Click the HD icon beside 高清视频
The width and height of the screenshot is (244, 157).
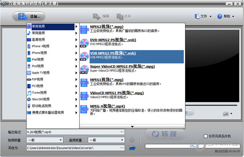pyautogui.click(x=29, y=40)
